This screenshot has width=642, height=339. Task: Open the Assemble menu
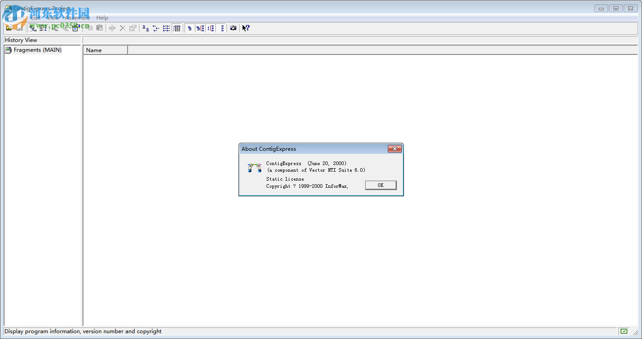78,18
